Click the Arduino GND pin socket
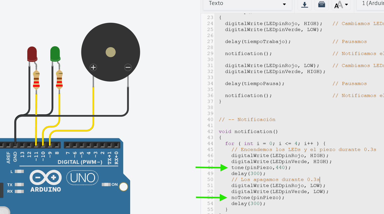Image resolution: width=384 pixels, height=214 pixels. pyautogui.click(x=15, y=145)
